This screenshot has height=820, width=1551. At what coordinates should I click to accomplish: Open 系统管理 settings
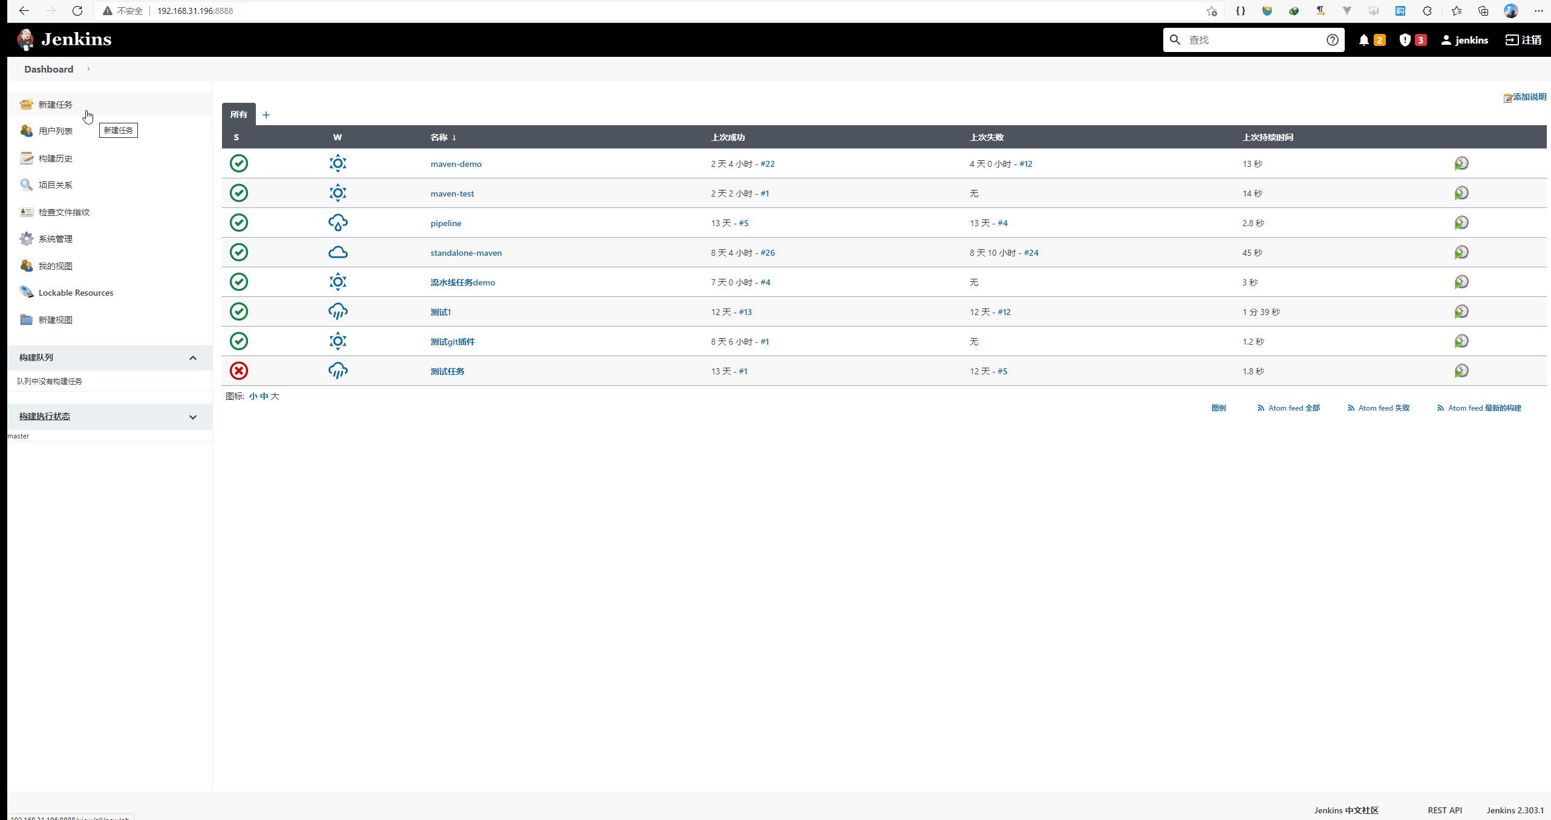(55, 239)
